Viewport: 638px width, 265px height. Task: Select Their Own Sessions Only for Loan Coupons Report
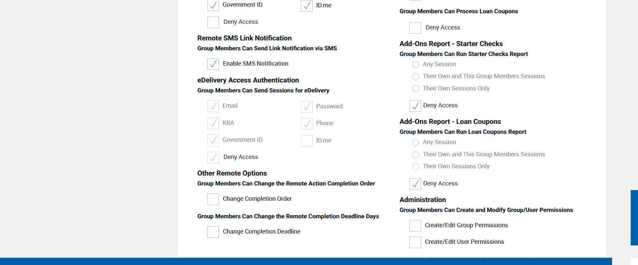[415, 167]
